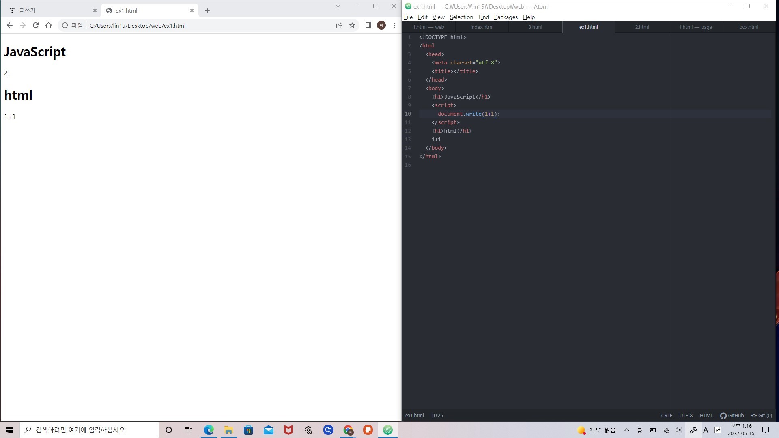Go to Chrome's home page icon

(x=49, y=25)
